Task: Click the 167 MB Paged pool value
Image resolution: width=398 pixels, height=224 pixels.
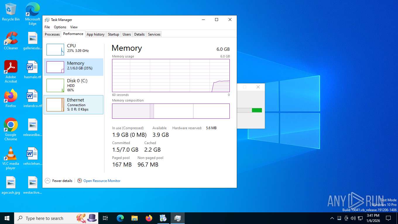Action: coord(122,164)
